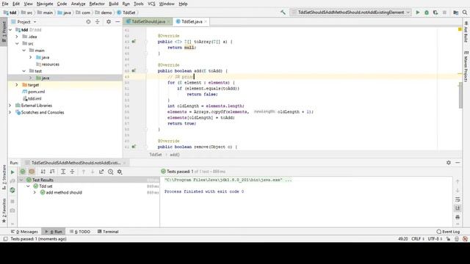Viewport: 470px width, 264px height.
Task: Expand Scratches and Consoles node
Action: [10, 112]
